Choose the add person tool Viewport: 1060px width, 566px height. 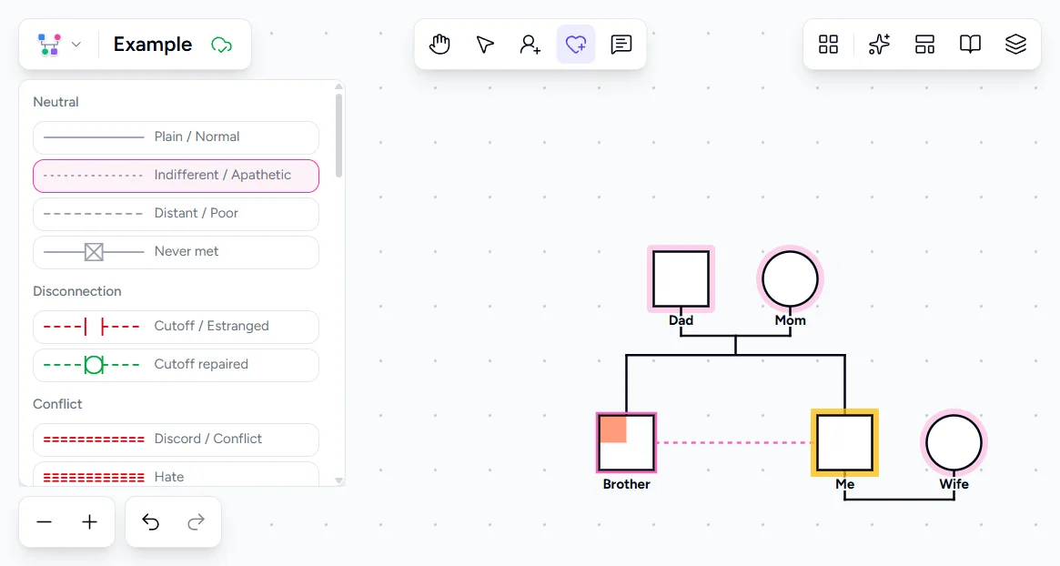click(x=530, y=45)
